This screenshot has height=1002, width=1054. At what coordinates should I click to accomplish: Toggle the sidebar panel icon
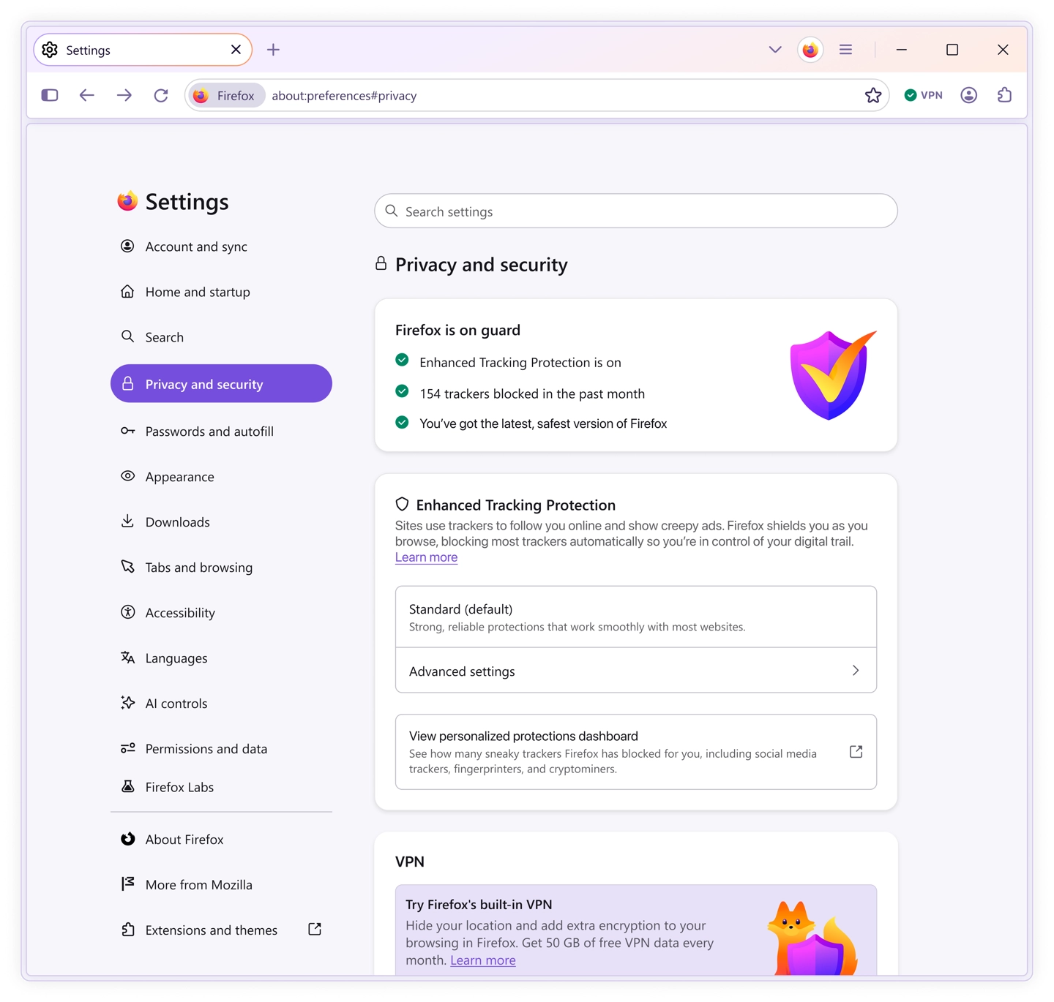(x=50, y=95)
